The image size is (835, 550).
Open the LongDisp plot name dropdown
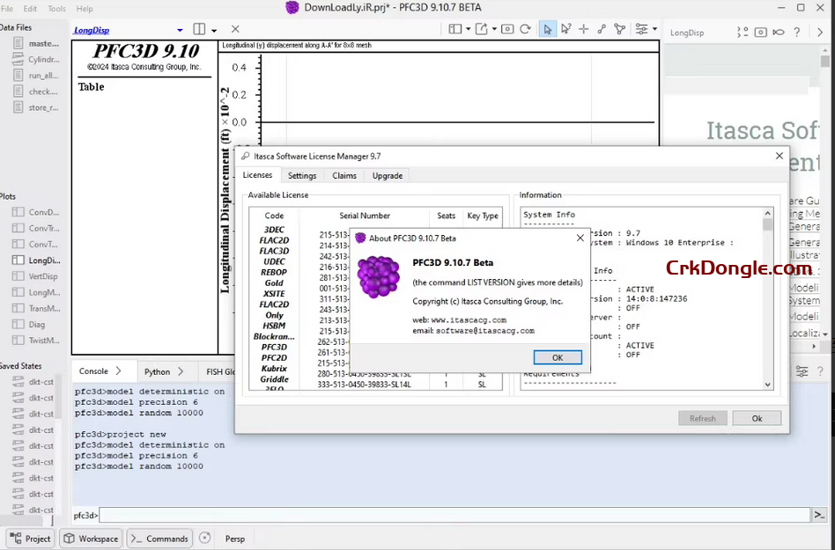[180, 30]
